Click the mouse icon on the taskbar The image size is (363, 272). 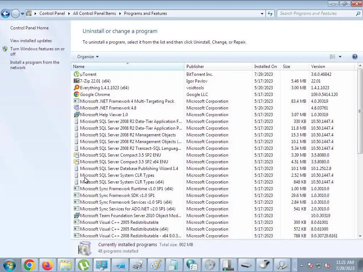point(264,265)
